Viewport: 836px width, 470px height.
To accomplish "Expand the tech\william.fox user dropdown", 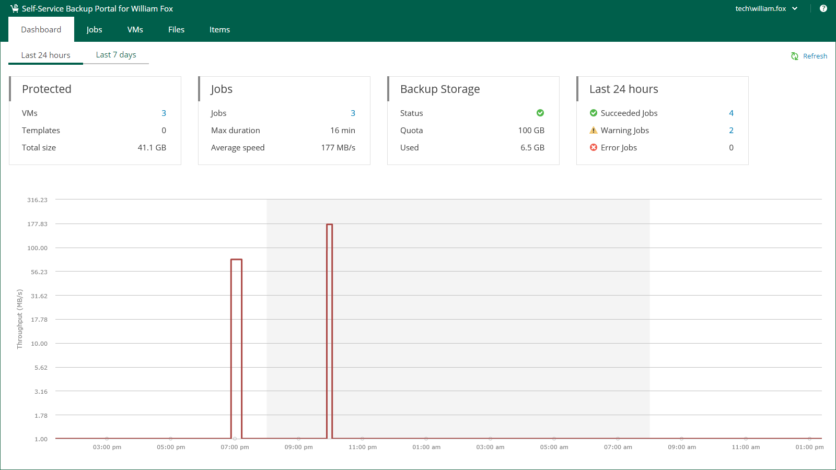I will coord(767,8).
